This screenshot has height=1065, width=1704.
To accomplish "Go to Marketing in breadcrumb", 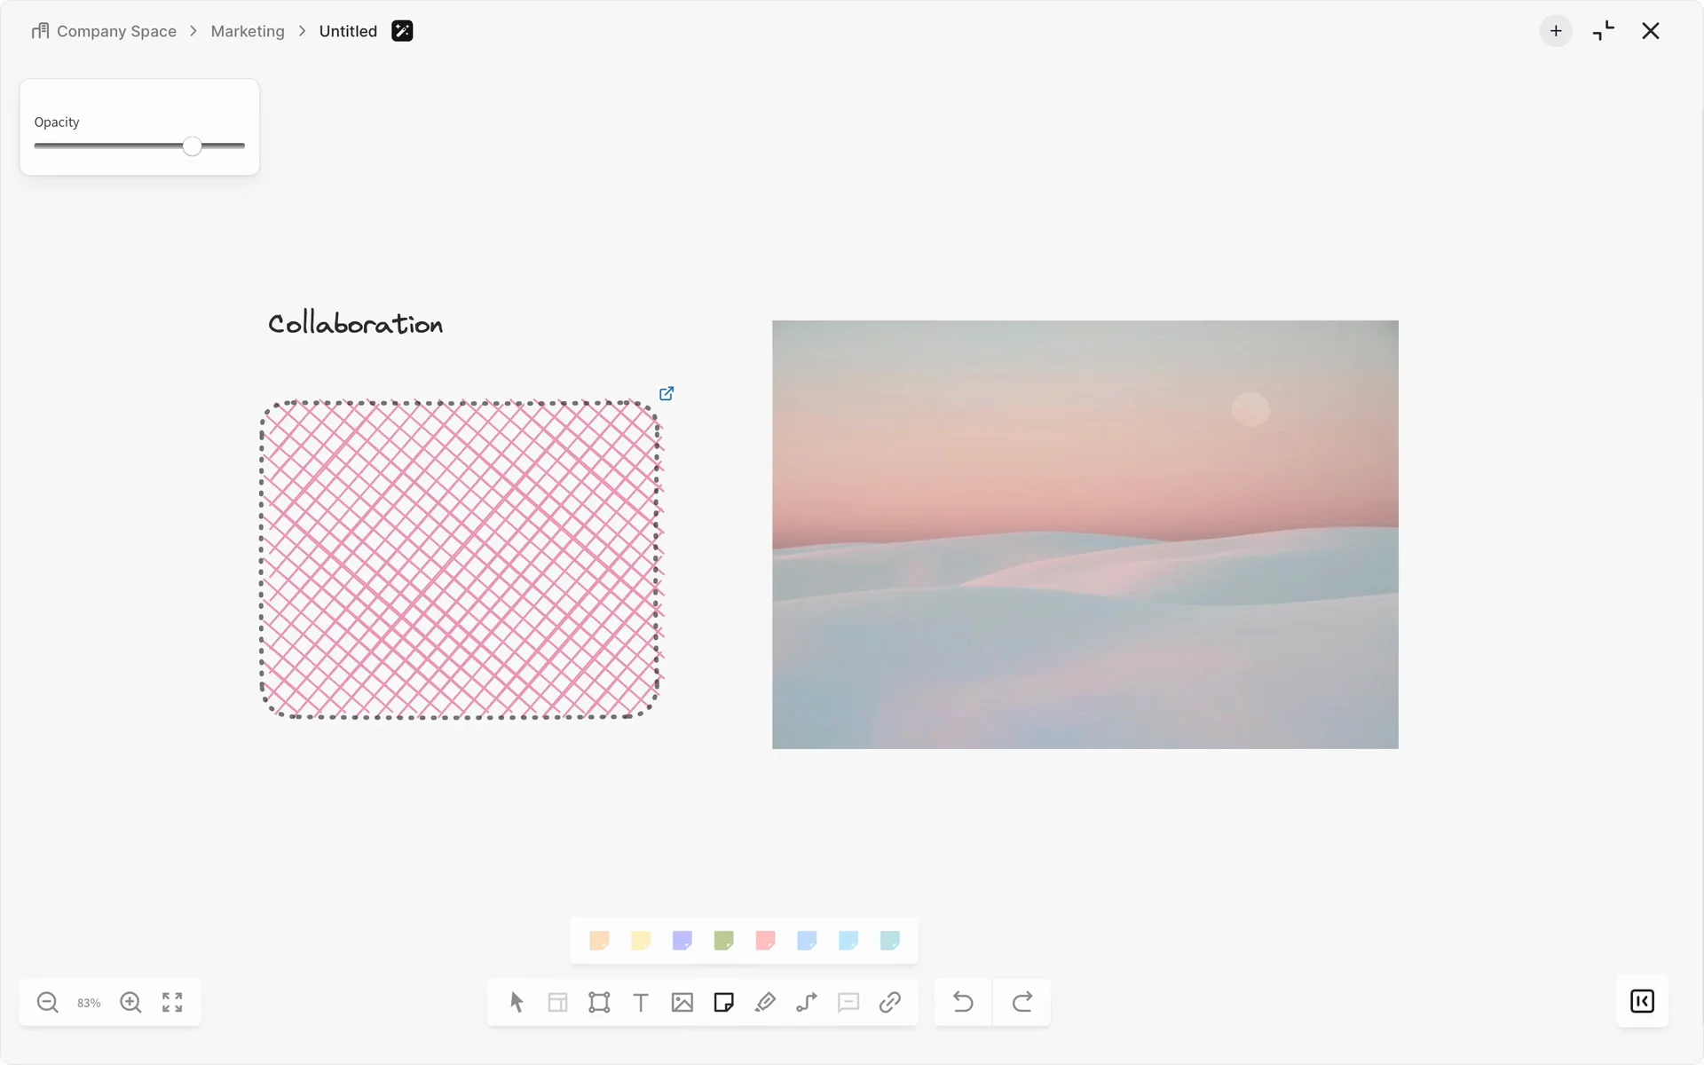I will click(x=248, y=31).
